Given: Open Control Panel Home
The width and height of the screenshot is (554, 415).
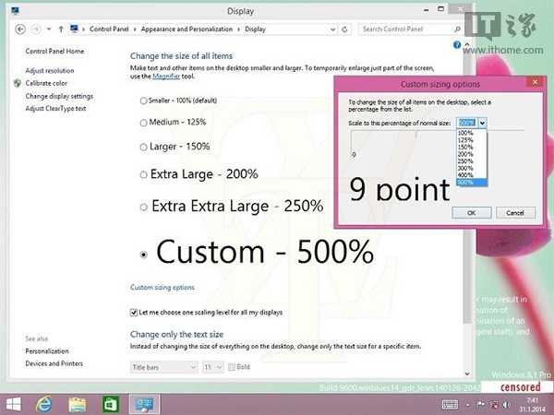Looking at the screenshot, I should (54, 51).
